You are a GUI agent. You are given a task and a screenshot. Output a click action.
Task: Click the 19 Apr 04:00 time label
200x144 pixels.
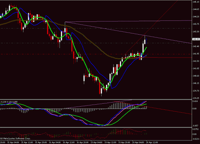96,142
